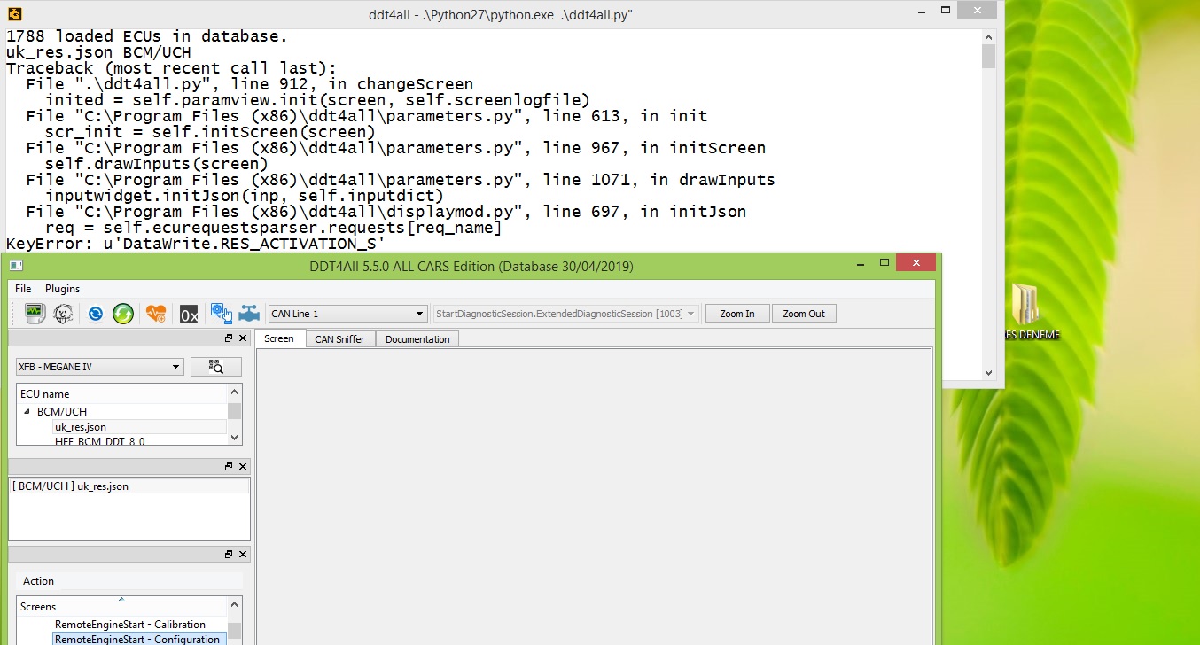Select the RemoteEngineStart - Calibration screen
The image size is (1200, 645).
[137, 624]
